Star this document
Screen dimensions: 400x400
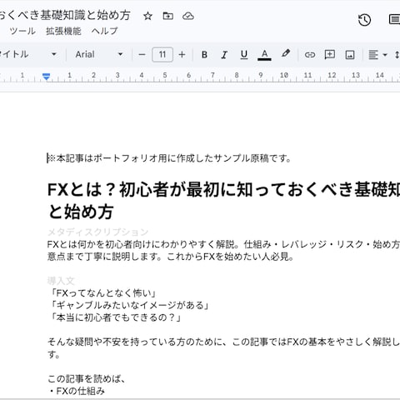click(x=147, y=16)
